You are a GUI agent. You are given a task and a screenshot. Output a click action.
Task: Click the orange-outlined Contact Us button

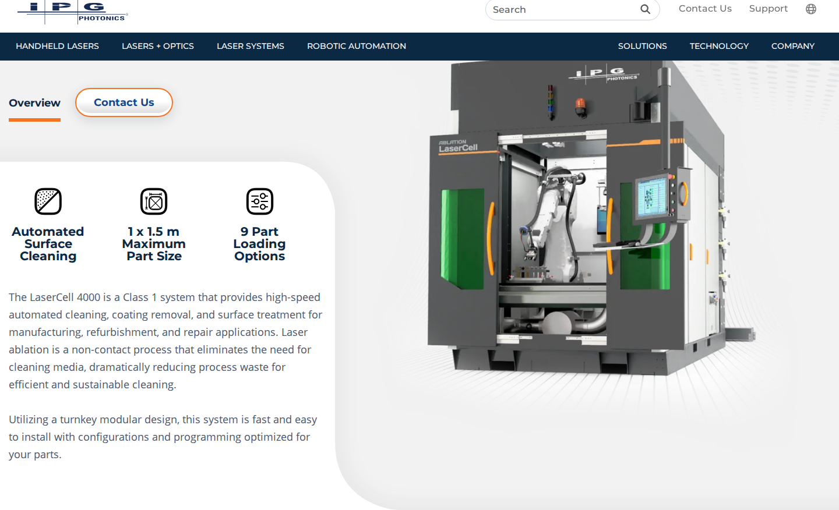point(124,102)
